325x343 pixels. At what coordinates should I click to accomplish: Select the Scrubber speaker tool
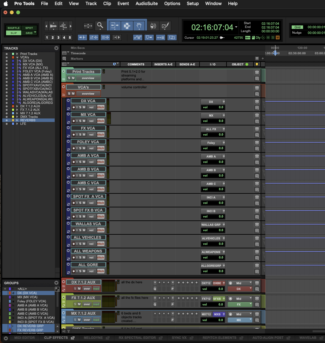[x=153, y=26]
